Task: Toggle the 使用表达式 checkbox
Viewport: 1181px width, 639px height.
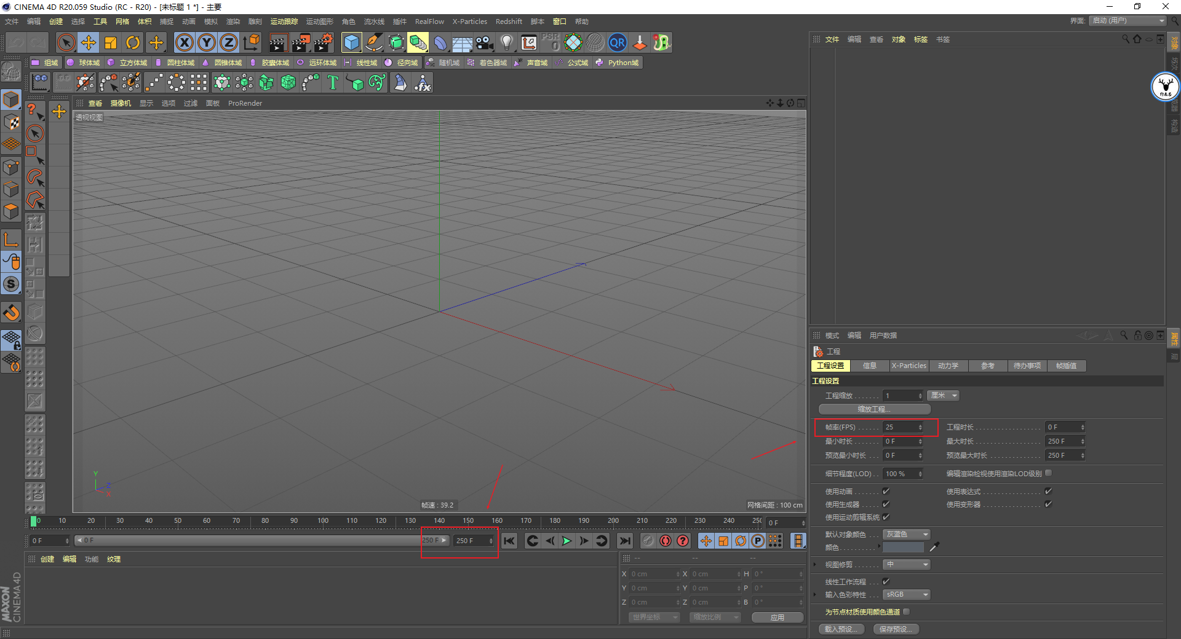Action: [1048, 492]
